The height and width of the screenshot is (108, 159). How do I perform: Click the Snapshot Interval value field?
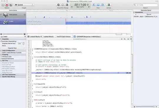[x=20, y=44]
